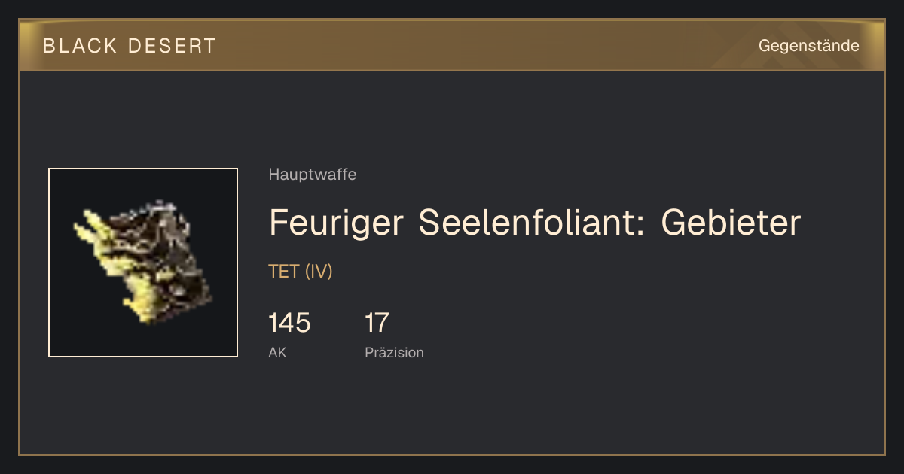The width and height of the screenshot is (904, 474).
Task: Click the Hauptwaffe category label
Action: pyautogui.click(x=312, y=175)
